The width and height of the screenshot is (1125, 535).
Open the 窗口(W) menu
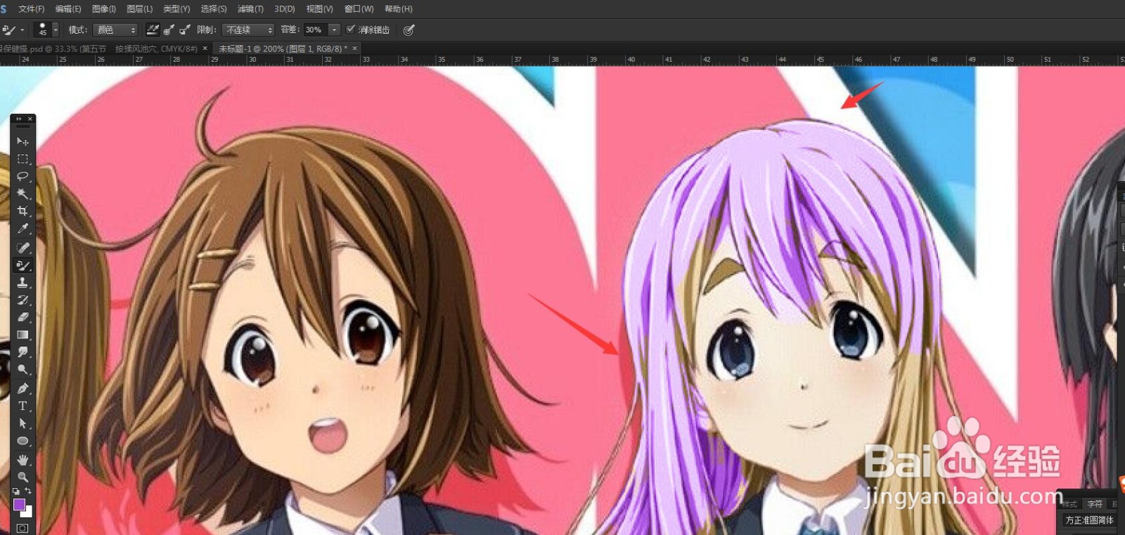359,9
